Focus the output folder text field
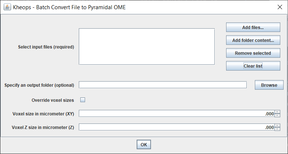Viewport: 288px width, 154px height. click(x=163, y=85)
